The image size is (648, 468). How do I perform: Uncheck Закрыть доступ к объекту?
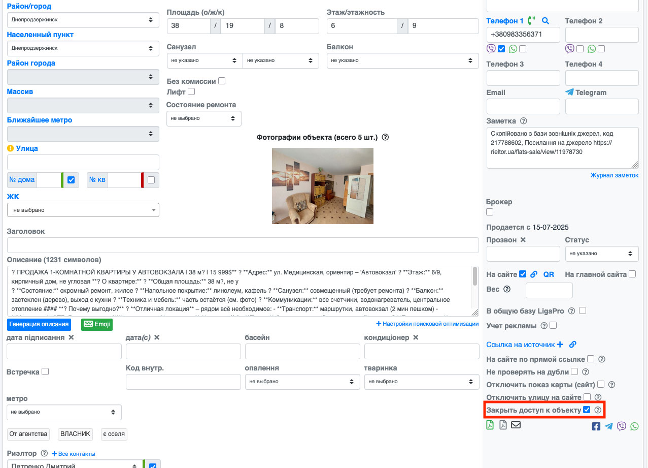[587, 410]
